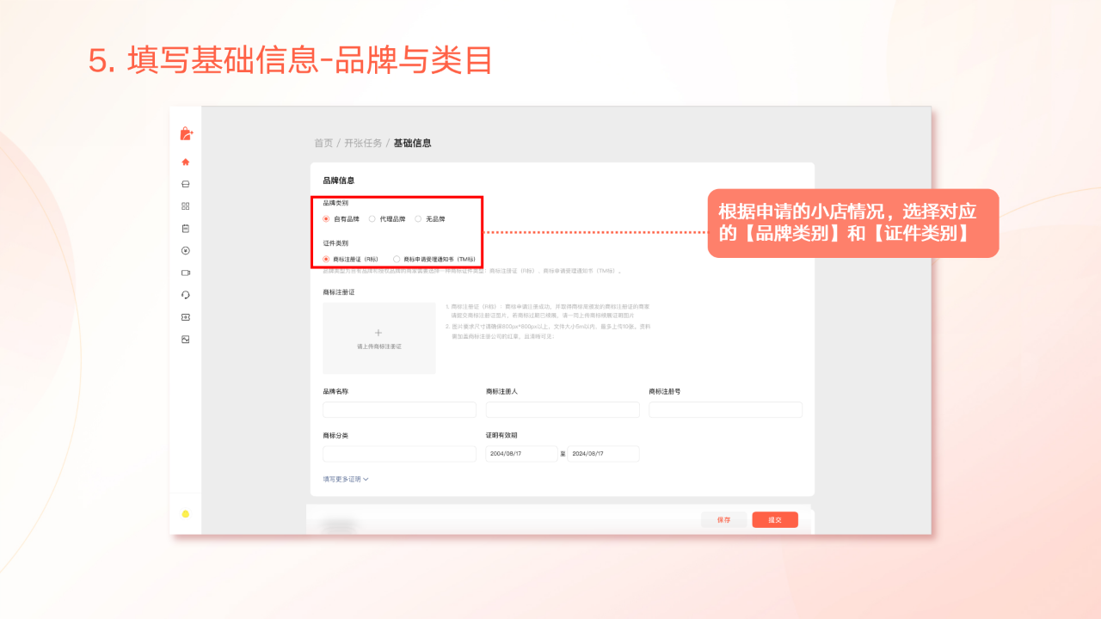Click the 品牌信息 section heading
1101x619 pixels.
(x=339, y=181)
